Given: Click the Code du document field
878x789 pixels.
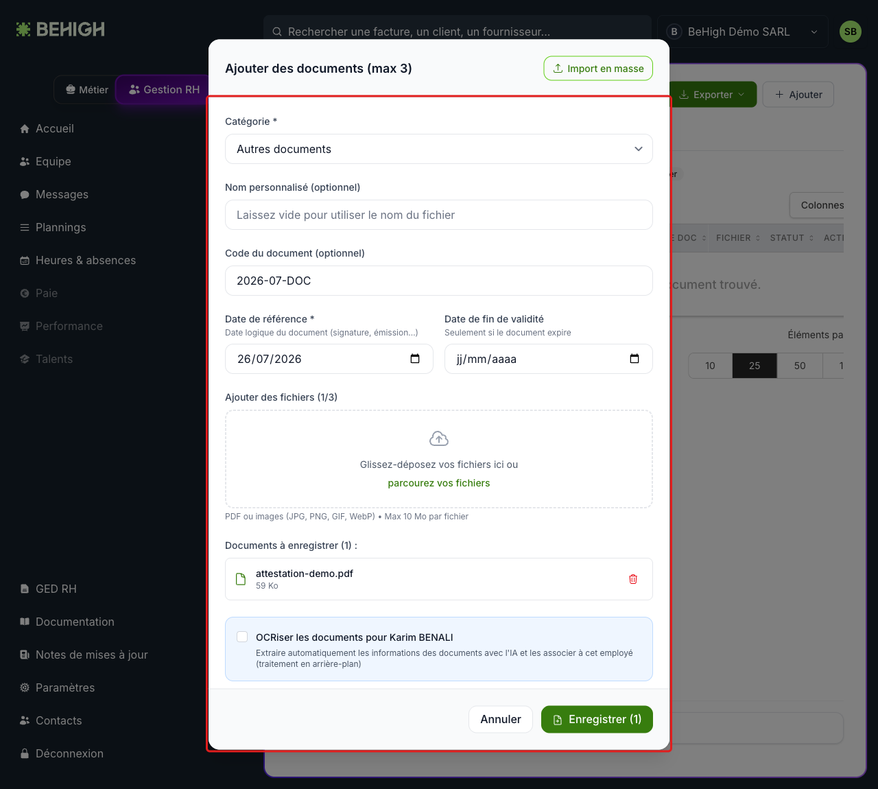Looking at the screenshot, I should point(439,281).
